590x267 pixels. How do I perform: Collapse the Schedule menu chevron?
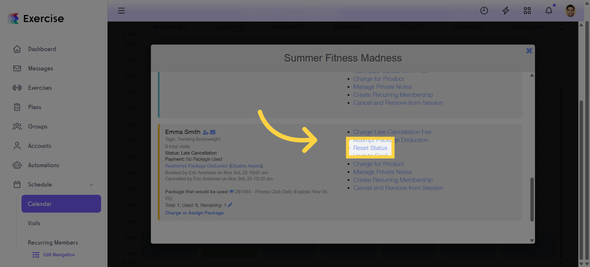pyautogui.click(x=92, y=185)
